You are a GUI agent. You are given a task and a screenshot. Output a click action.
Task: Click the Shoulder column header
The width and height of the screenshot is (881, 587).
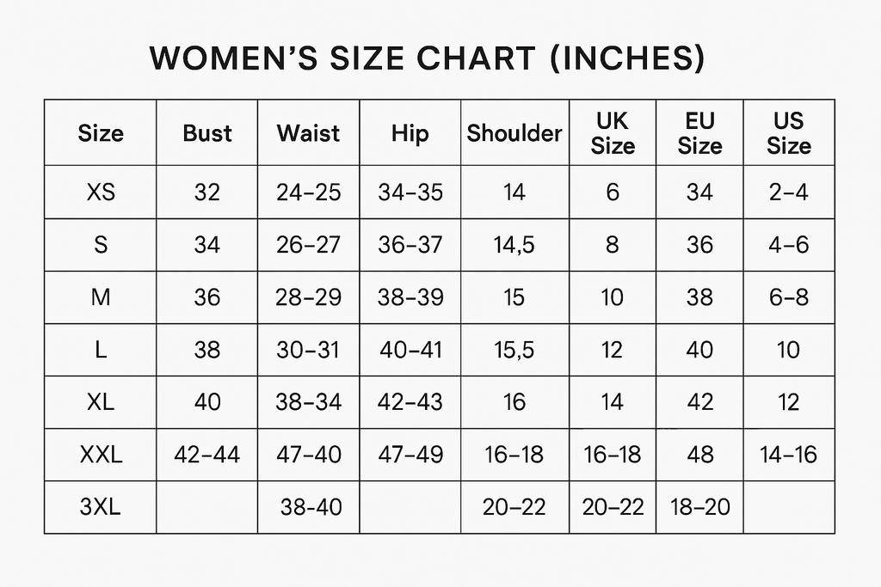pos(514,133)
